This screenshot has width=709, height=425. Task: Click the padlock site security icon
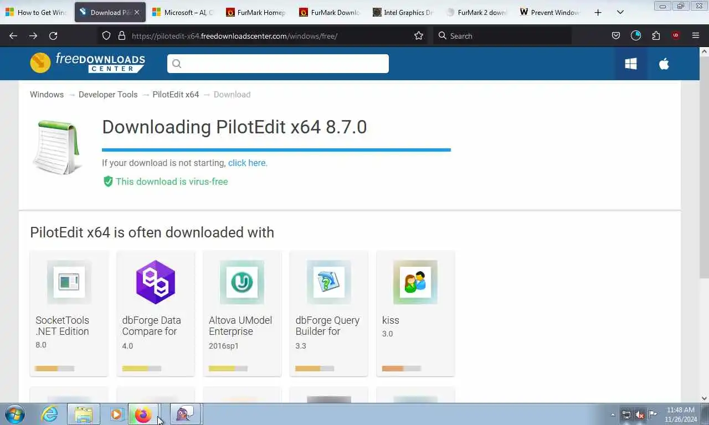122,35
